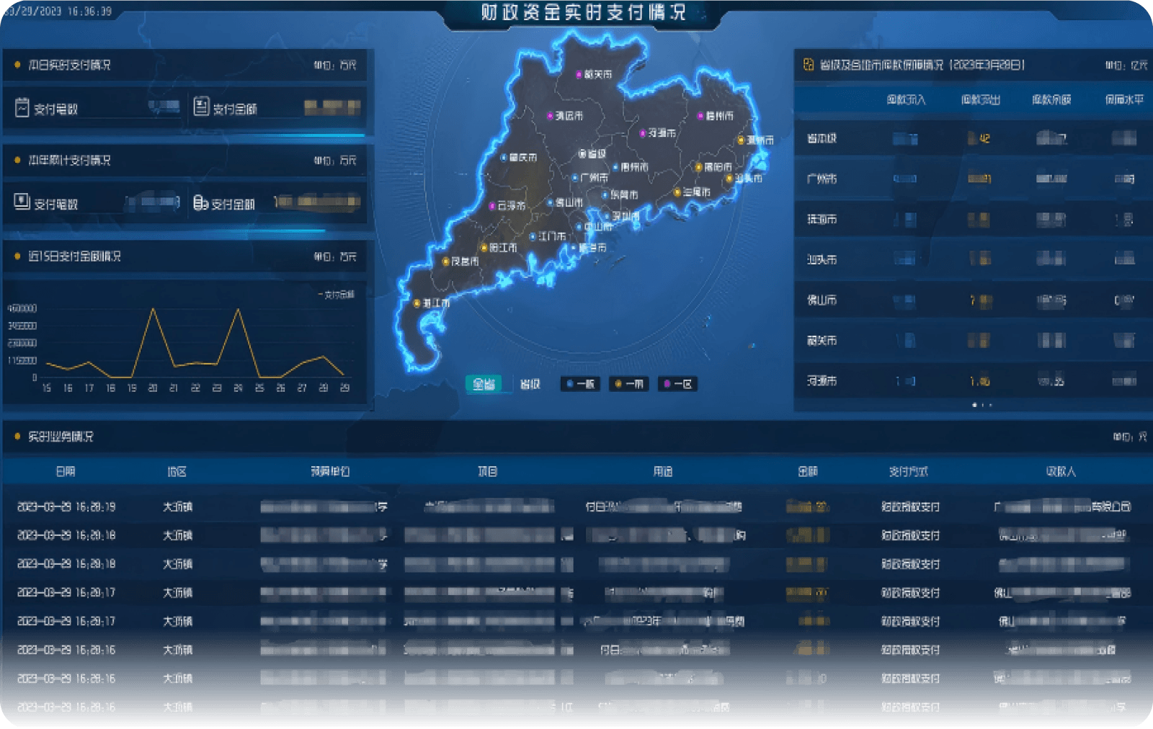The image size is (1153, 729).
Task: Select the 湛江市 marker on the map
Action: point(417,303)
